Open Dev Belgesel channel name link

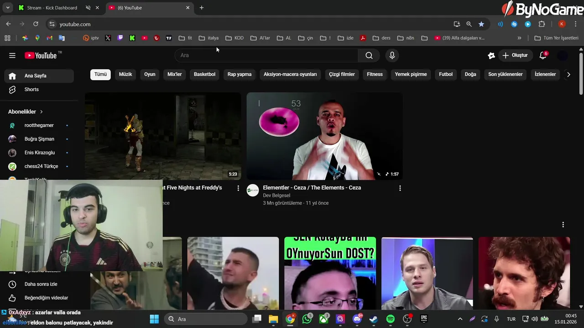coord(276,195)
